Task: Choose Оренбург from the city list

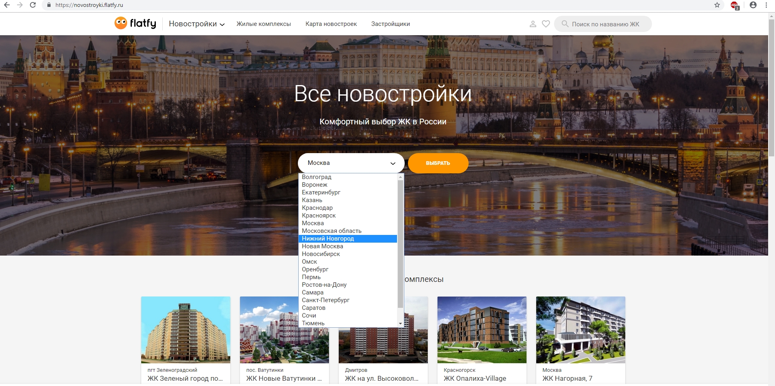Action: click(348, 269)
